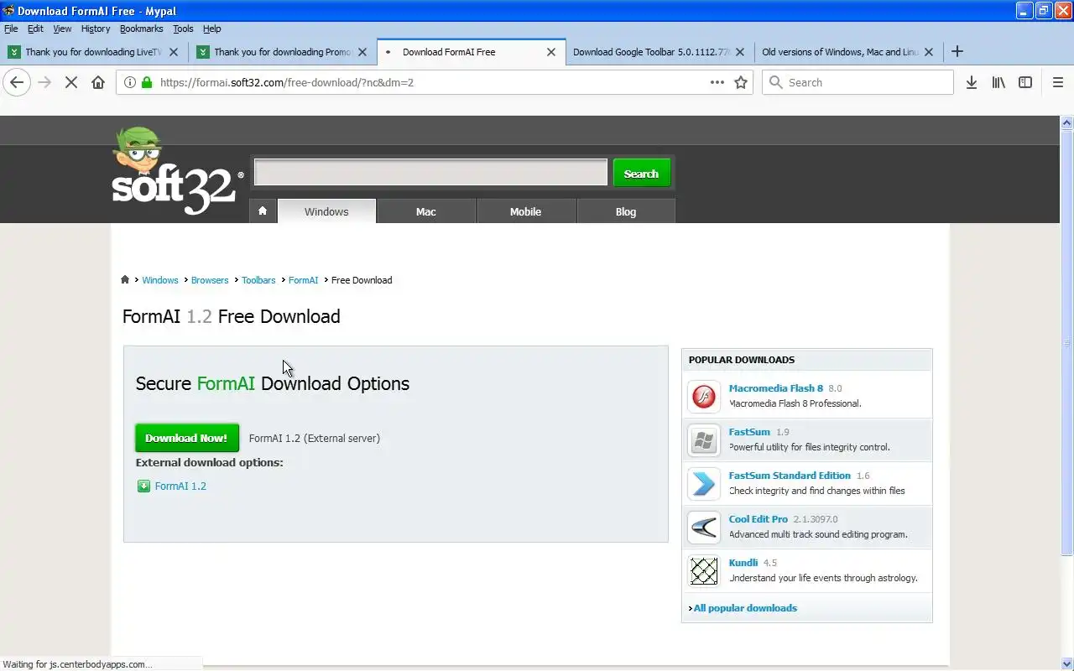Click the page scrollbar up arrow
Viewport: 1074px width, 671px height.
1067,122
